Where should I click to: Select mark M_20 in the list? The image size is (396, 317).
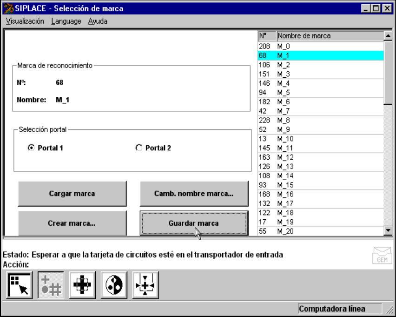pos(321,231)
